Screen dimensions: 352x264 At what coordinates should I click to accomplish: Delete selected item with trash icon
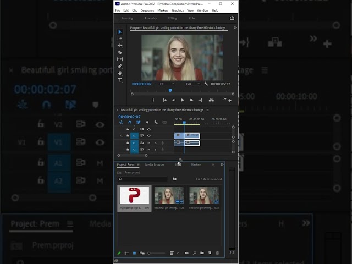[x=217, y=253]
